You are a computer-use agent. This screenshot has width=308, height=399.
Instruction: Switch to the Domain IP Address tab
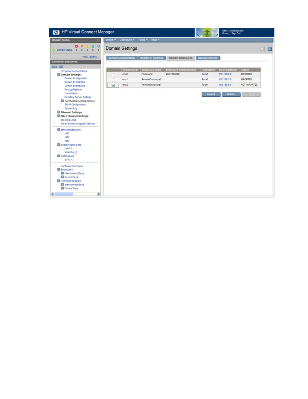click(x=152, y=58)
